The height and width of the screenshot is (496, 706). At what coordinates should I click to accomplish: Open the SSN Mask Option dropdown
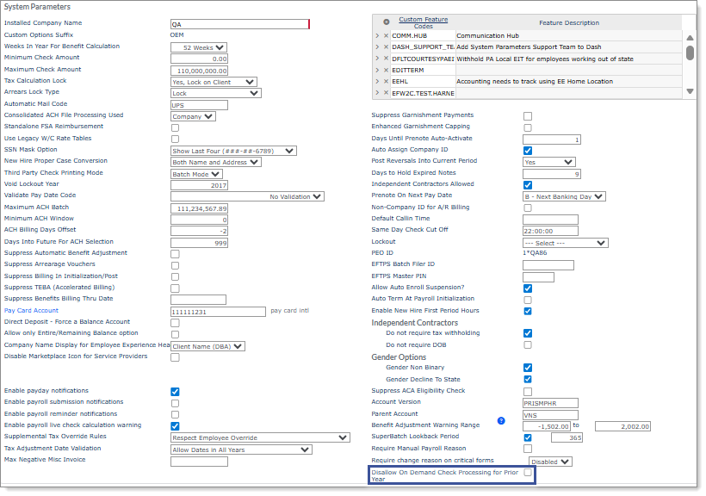pos(232,151)
